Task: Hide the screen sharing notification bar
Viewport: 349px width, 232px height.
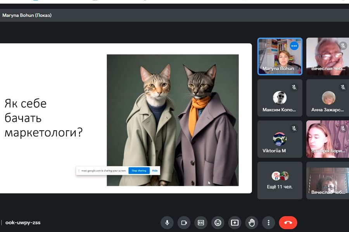Action: coord(155,171)
